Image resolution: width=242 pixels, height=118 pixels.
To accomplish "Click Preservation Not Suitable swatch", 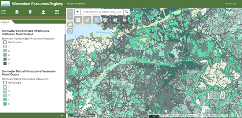I will [5, 83].
